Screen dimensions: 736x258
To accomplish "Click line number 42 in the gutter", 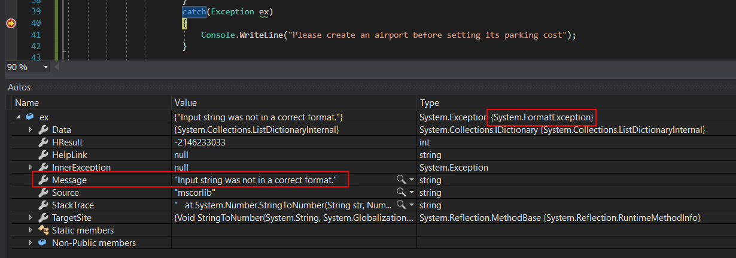I will coord(35,46).
